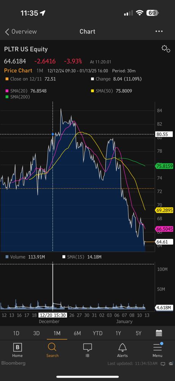Open the custom date calendar icon
175x381 pixels.
pos(159,333)
